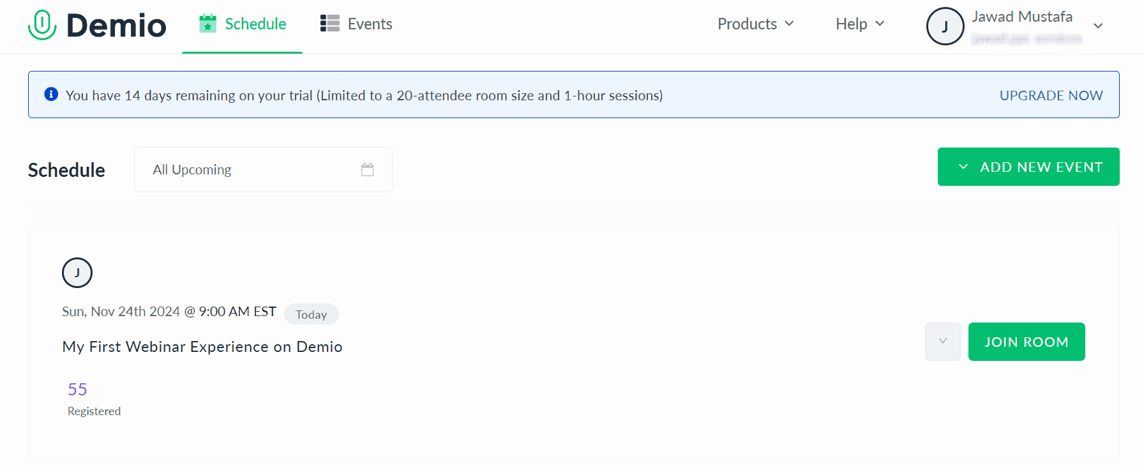Image resolution: width=1144 pixels, height=472 pixels.
Task: Click the host avatar J on event card
Action: coord(77,273)
